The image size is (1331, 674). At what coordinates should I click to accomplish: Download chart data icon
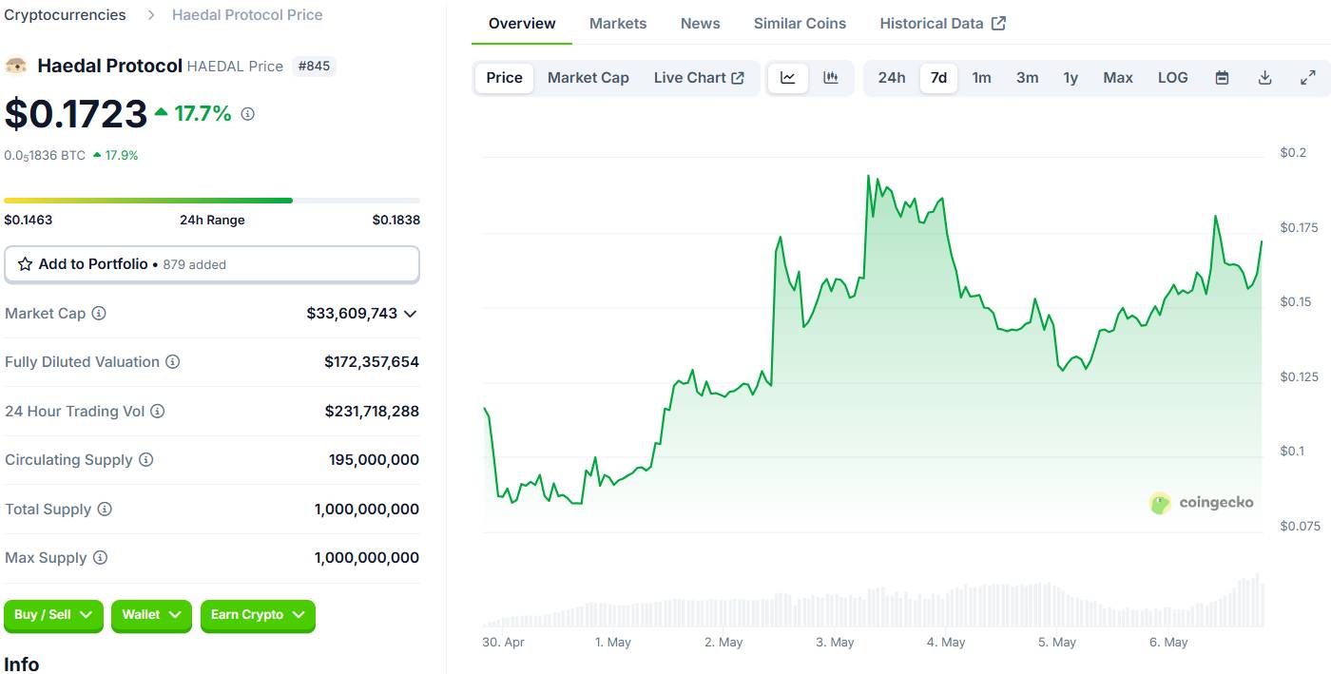point(1265,78)
